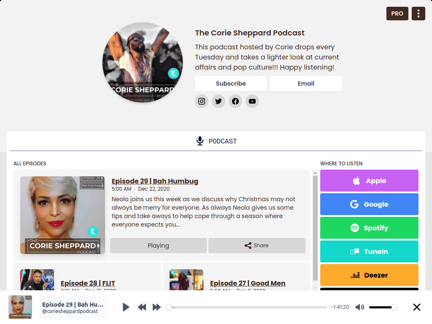This screenshot has height=324, width=432.
Task: Open the Twitter profile icon
Action: pos(219,101)
